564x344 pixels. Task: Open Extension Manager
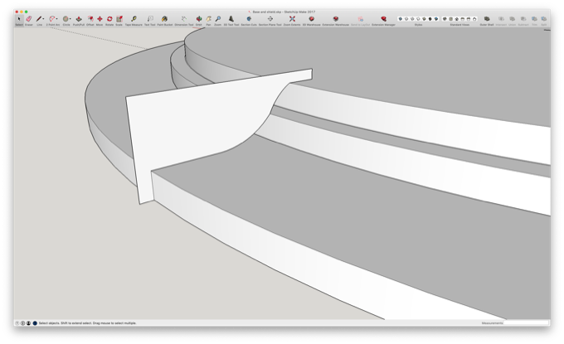click(383, 19)
